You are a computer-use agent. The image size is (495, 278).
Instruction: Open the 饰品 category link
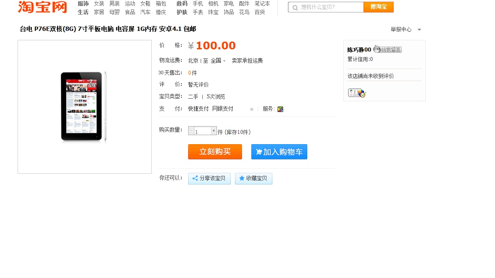pyautogui.click(x=229, y=12)
